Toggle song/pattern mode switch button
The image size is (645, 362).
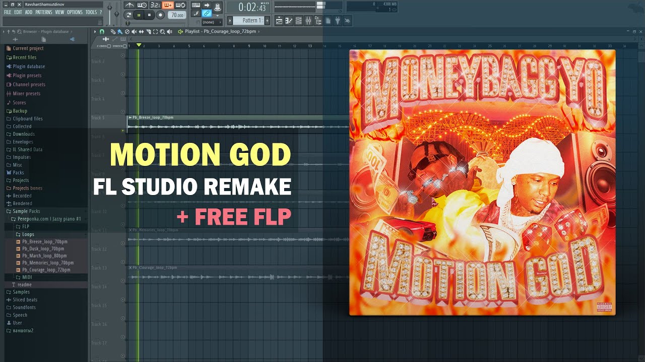click(x=128, y=15)
